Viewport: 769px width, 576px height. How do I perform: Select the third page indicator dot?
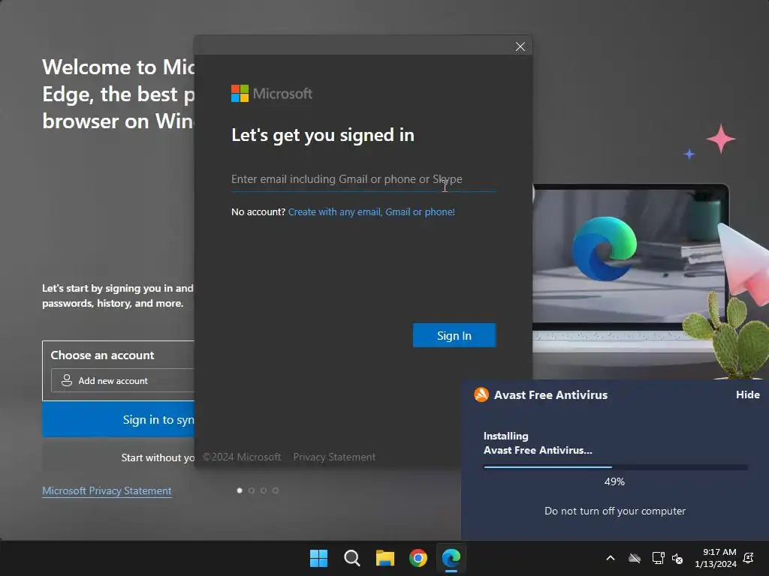264,490
